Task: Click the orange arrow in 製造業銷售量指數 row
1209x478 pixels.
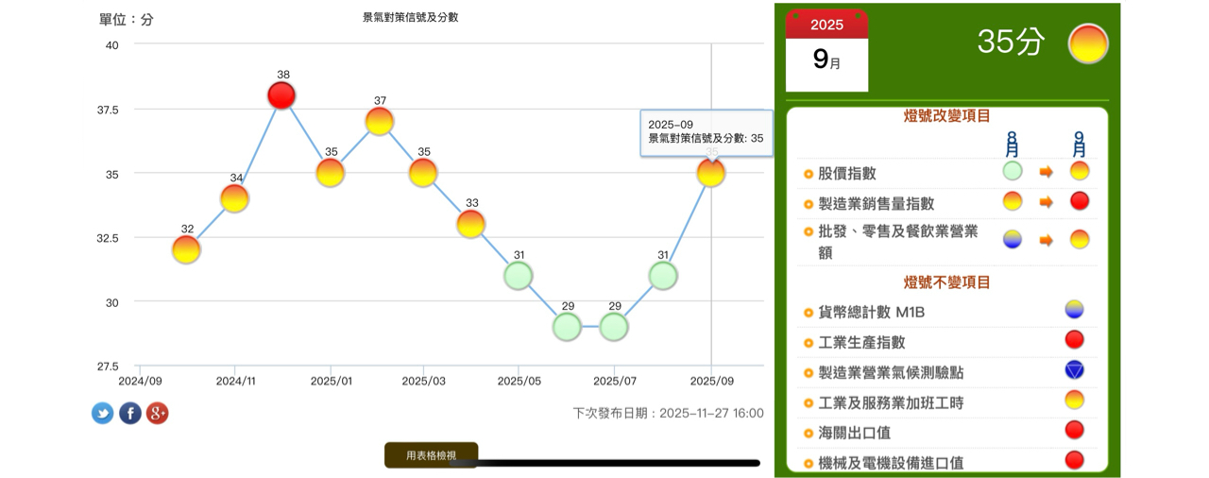Action: click(x=1047, y=201)
